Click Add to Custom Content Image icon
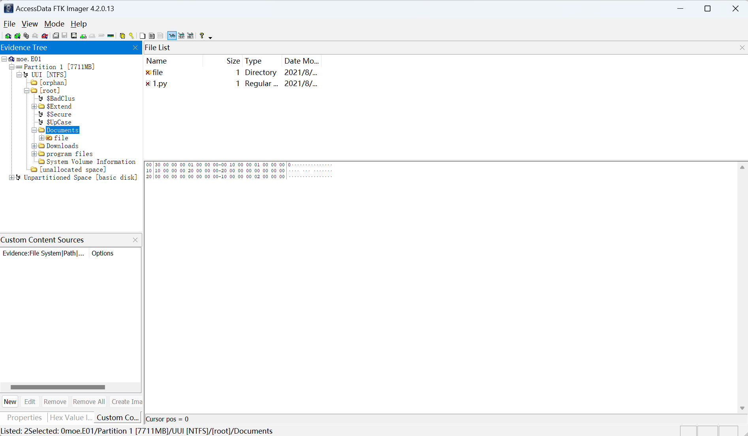Viewport: 748px width, 436px height. coord(83,36)
